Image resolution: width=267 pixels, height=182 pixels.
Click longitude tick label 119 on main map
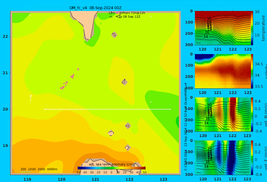pos(28,179)
